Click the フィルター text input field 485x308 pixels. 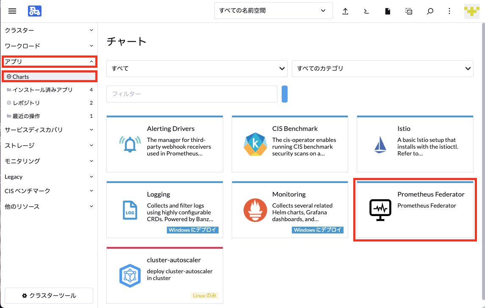pyautogui.click(x=192, y=94)
